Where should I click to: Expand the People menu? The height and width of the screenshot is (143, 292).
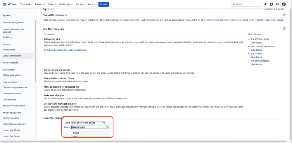[x=81, y=4]
